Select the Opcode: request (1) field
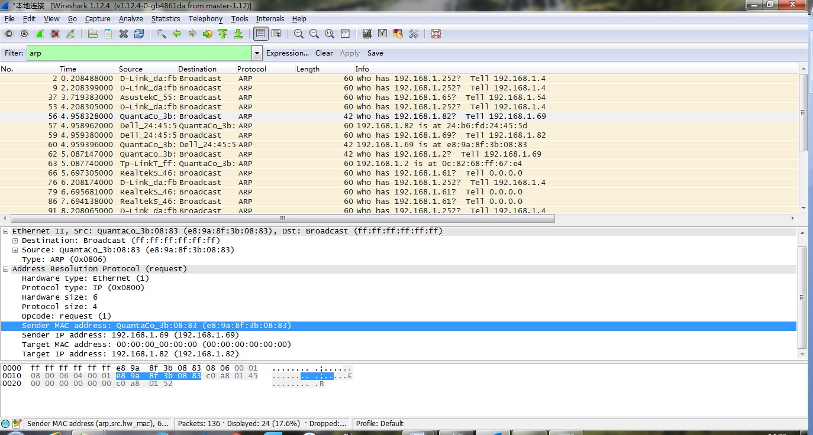The width and height of the screenshot is (813, 435). click(66, 316)
